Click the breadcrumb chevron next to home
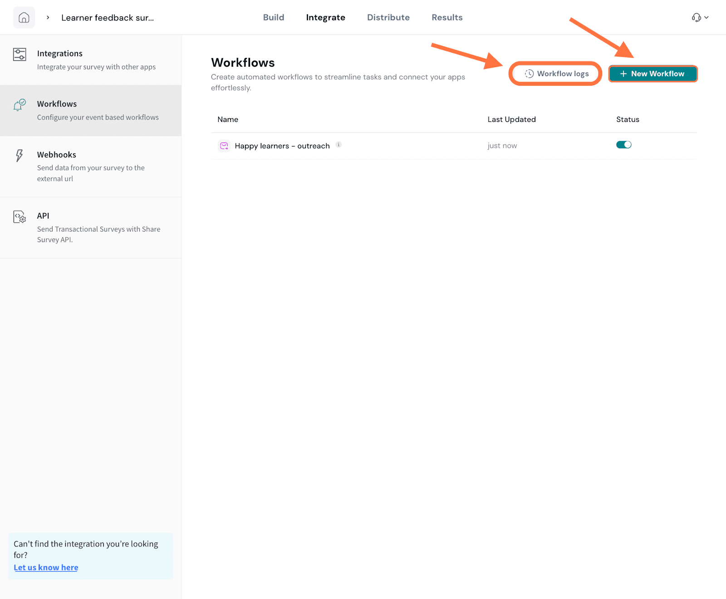 48,18
